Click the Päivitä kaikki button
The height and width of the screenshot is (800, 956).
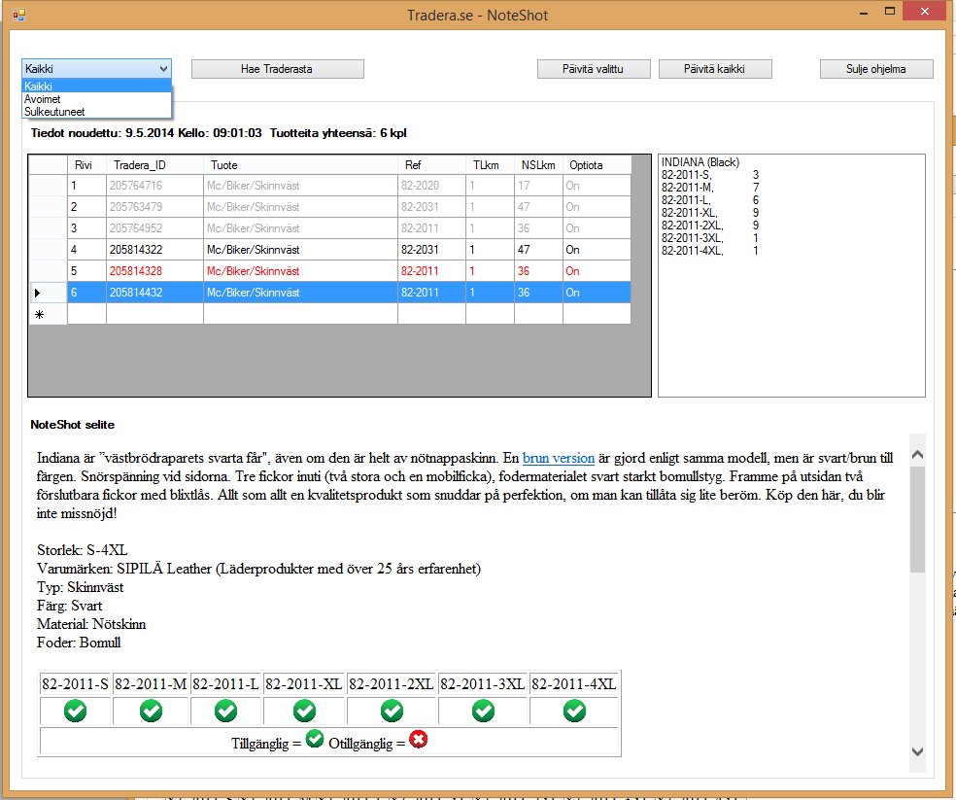pyautogui.click(x=715, y=69)
